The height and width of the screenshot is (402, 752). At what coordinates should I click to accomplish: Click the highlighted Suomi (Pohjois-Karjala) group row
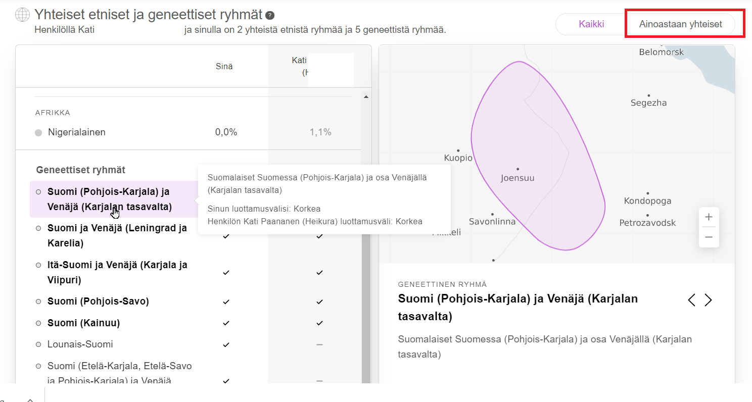[112, 199]
